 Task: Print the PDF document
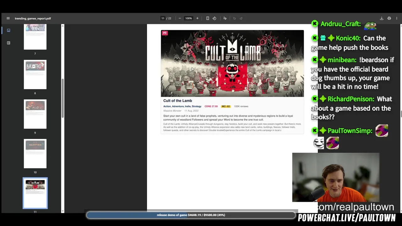(389, 18)
